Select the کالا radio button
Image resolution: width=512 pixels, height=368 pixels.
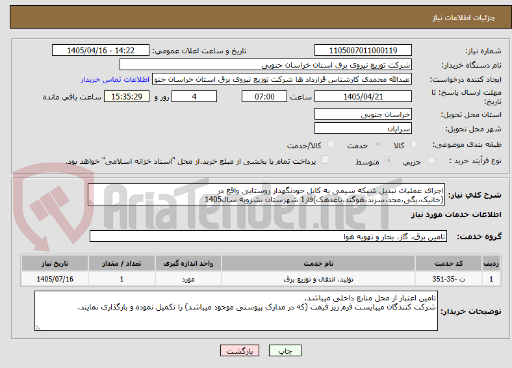tap(414, 144)
